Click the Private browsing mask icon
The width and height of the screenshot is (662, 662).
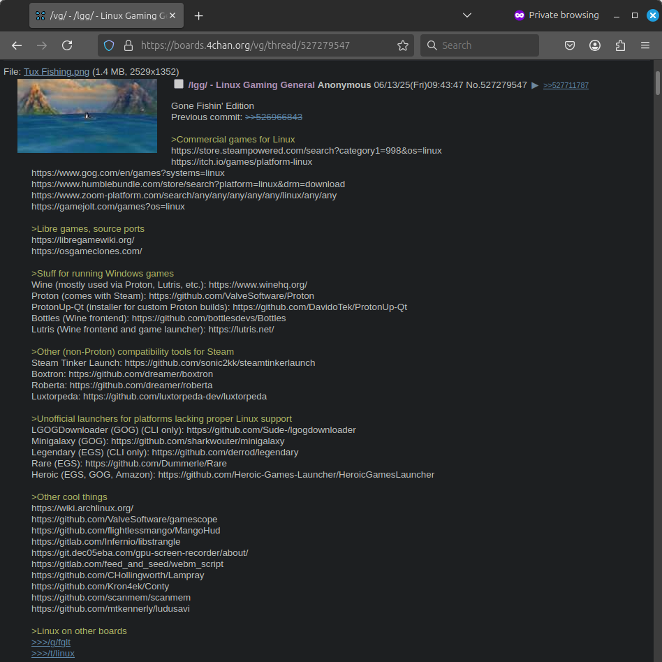pyautogui.click(x=520, y=15)
